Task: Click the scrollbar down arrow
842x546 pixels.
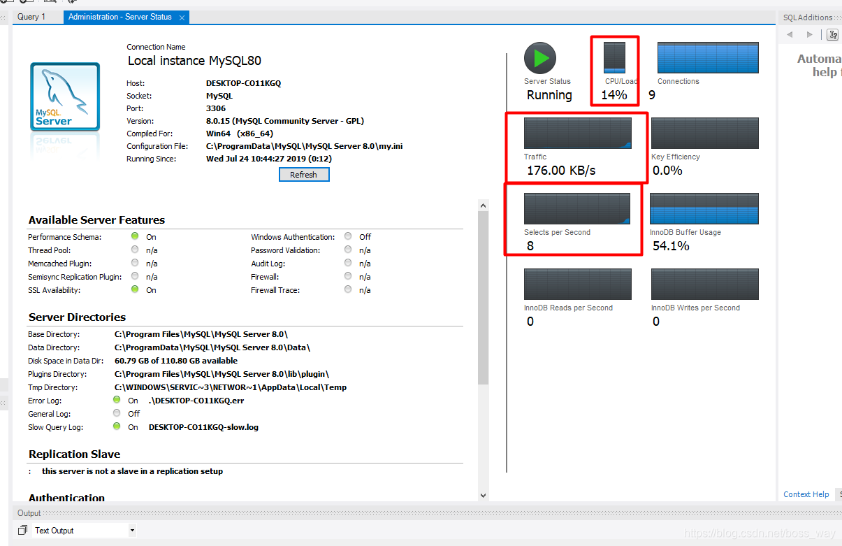Action: click(x=483, y=495)
